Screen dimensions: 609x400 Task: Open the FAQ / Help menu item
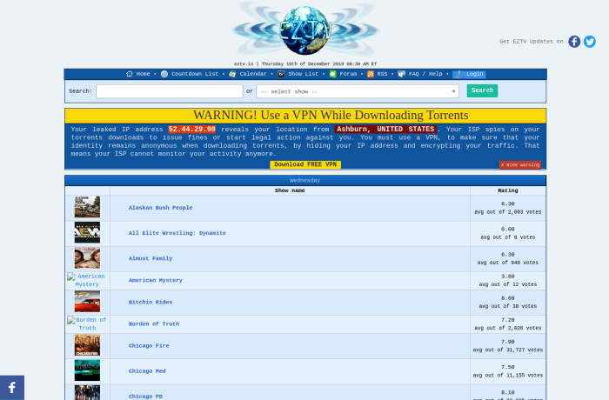(425, 74)
